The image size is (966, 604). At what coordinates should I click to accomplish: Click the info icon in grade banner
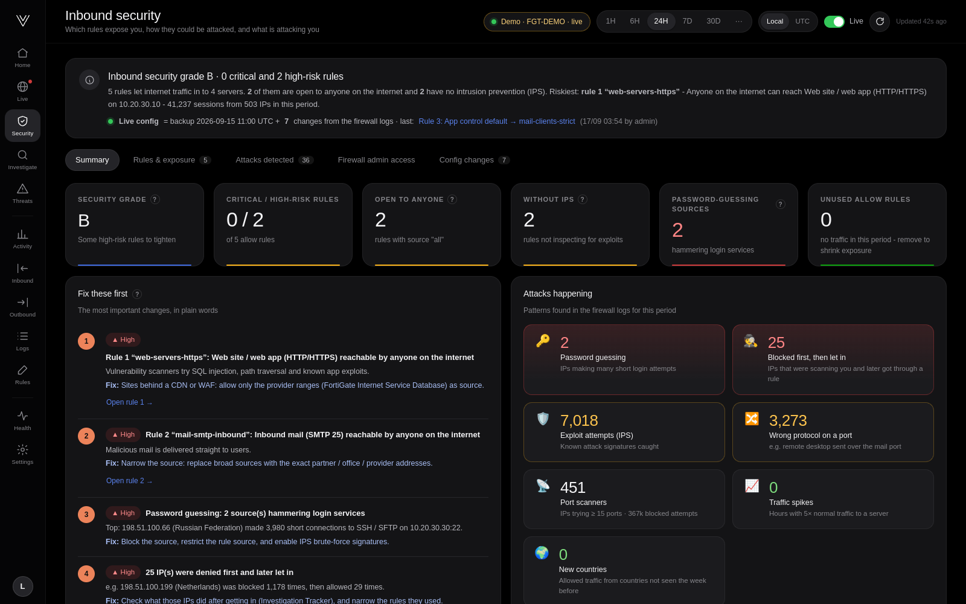[89, 80]
